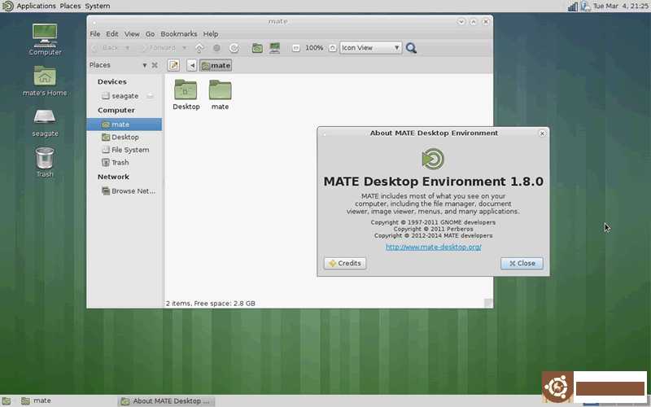
Task: Click the Forward button
Action: click(x=157, y=48)
